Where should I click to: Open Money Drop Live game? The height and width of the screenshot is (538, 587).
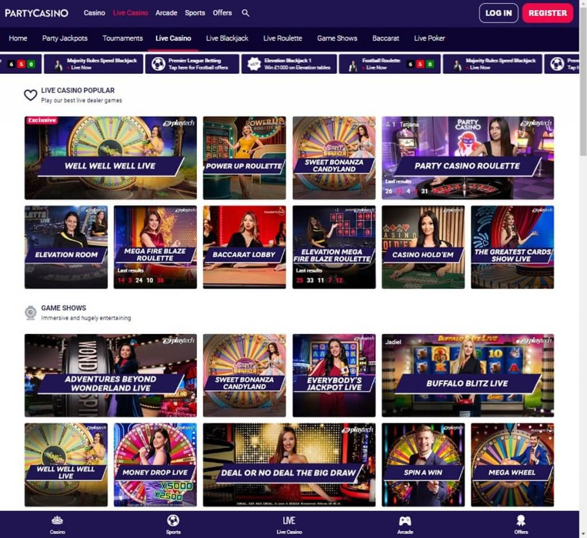(x=155, y=465)
